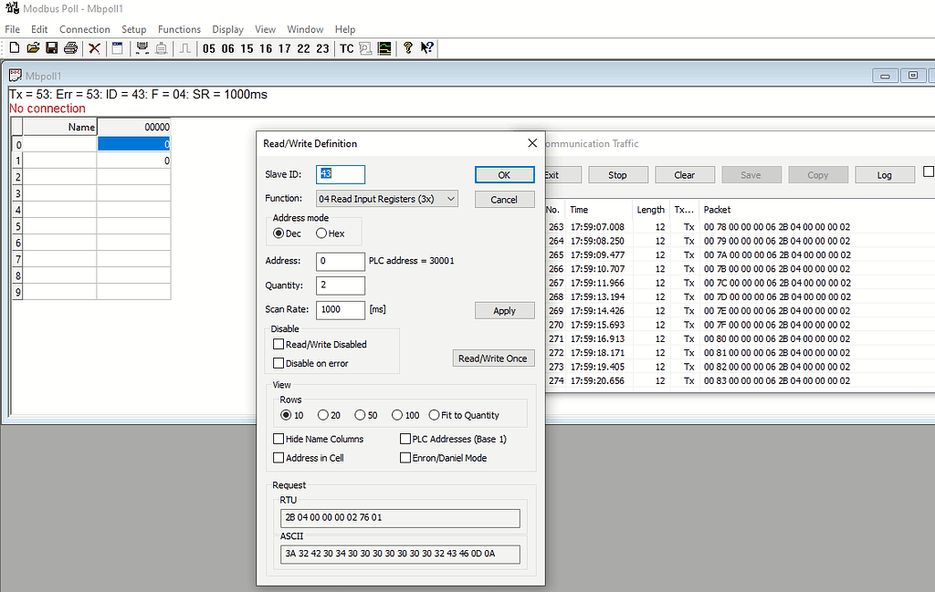Open the real-time chart icon
Viewport: 935px width, 592px height.
(x=385, y=48)
